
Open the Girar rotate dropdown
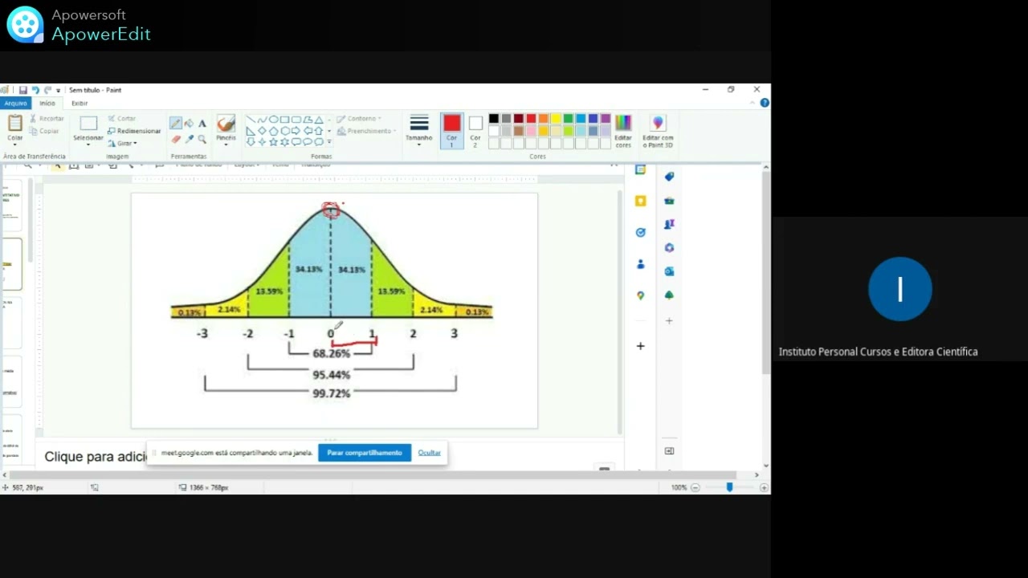pyautogui.click(x=123, y=144)
